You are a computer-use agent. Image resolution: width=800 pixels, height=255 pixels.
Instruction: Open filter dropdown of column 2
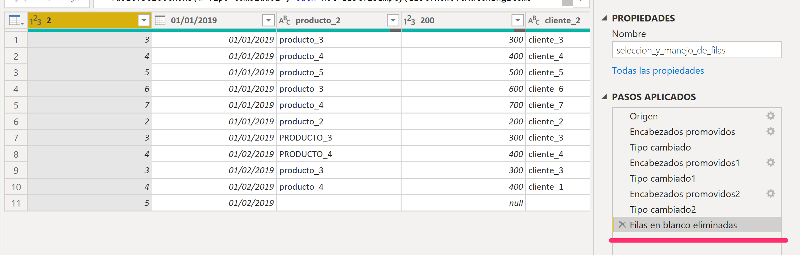pos(144,21)
